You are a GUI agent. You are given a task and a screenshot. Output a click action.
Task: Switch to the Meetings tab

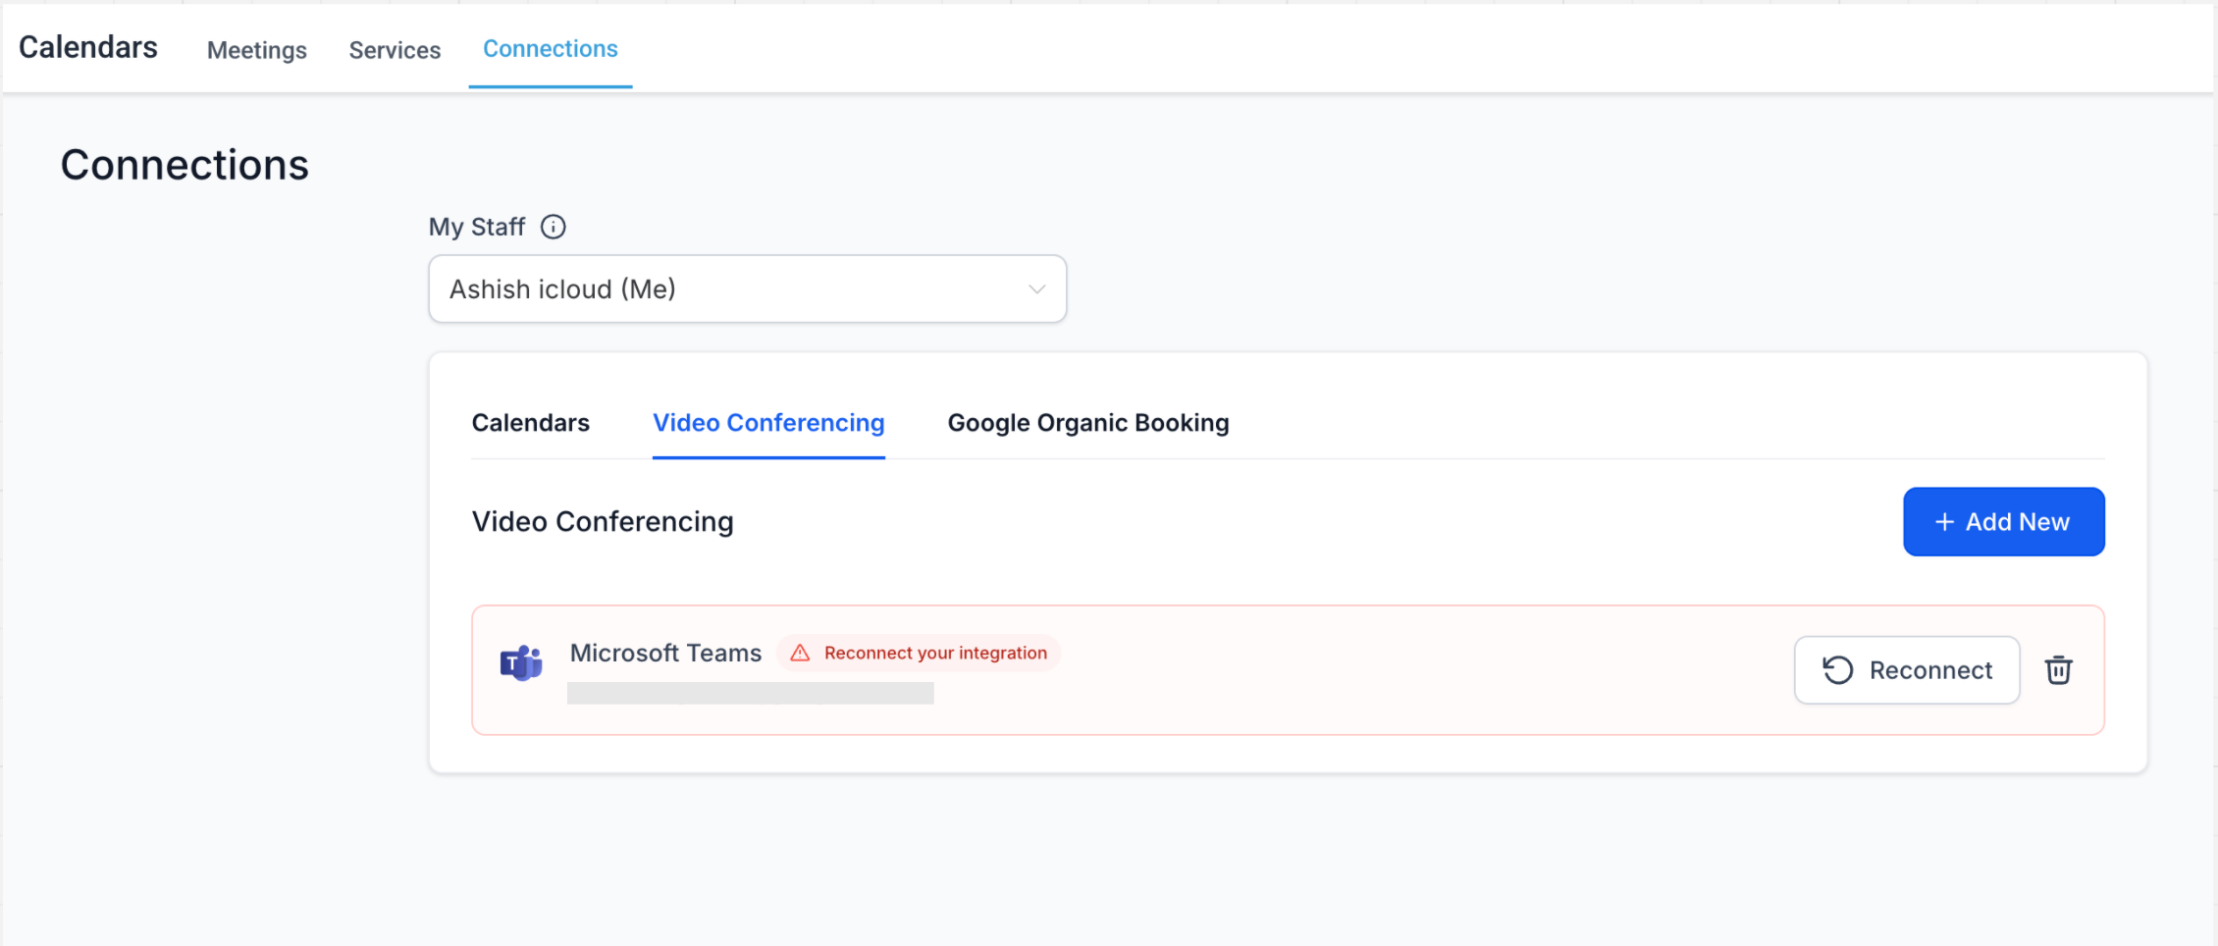pyautogui.click(x=257, y=50)
